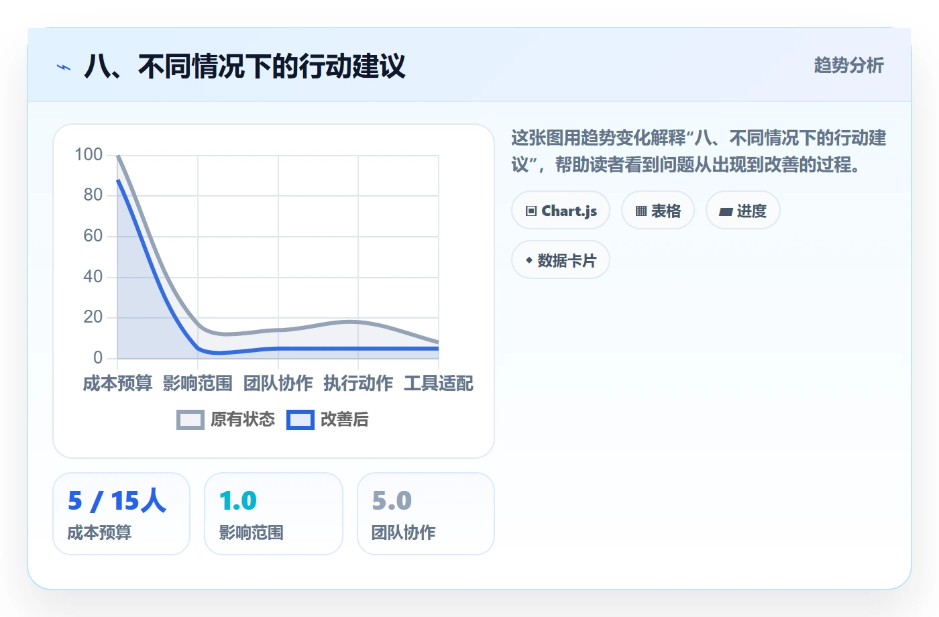Click the section title 八、不同情况下的行动建议
This screenshot has height=617, width=939.
245,66
